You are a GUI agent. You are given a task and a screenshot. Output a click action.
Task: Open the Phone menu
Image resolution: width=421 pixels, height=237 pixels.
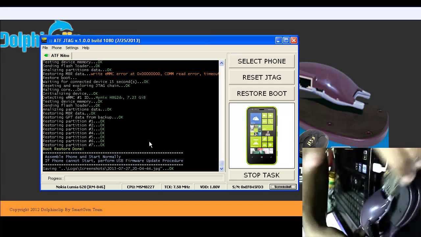(x=57, y=48)
